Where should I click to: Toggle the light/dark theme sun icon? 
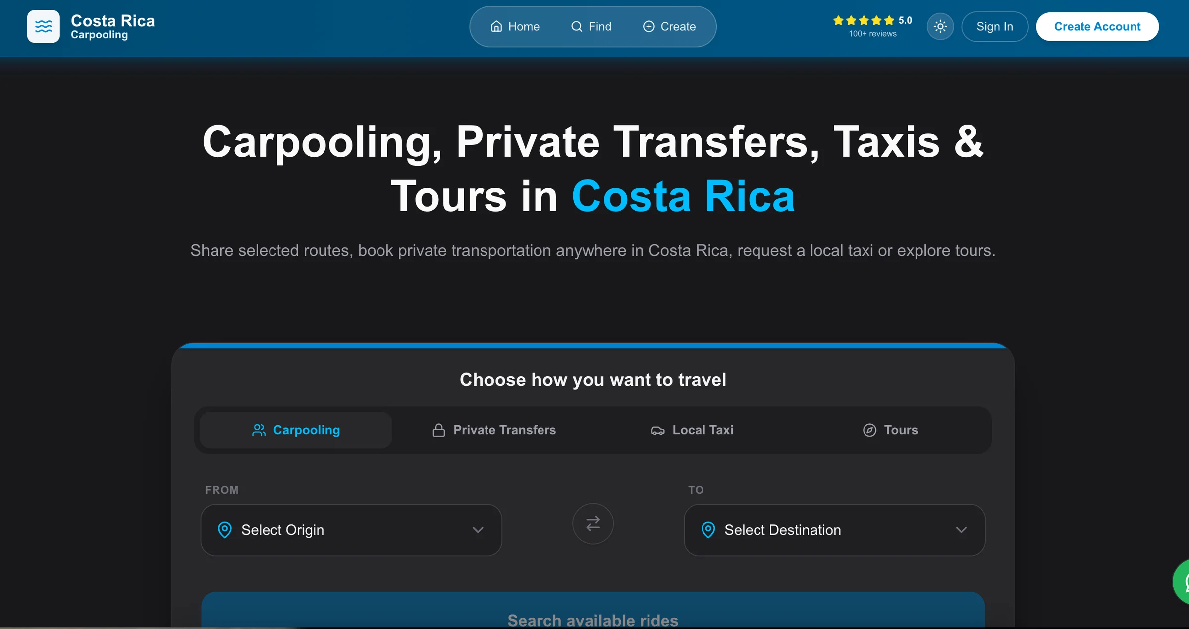[940, 26]
